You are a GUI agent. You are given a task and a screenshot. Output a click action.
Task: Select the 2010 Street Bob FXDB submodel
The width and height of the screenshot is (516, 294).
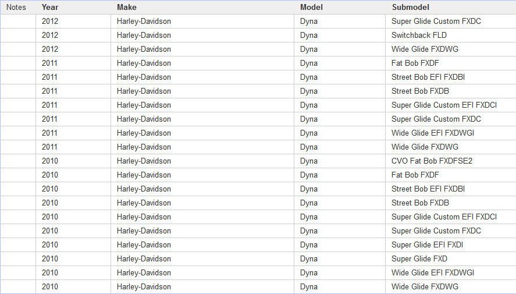pos(420,203)
